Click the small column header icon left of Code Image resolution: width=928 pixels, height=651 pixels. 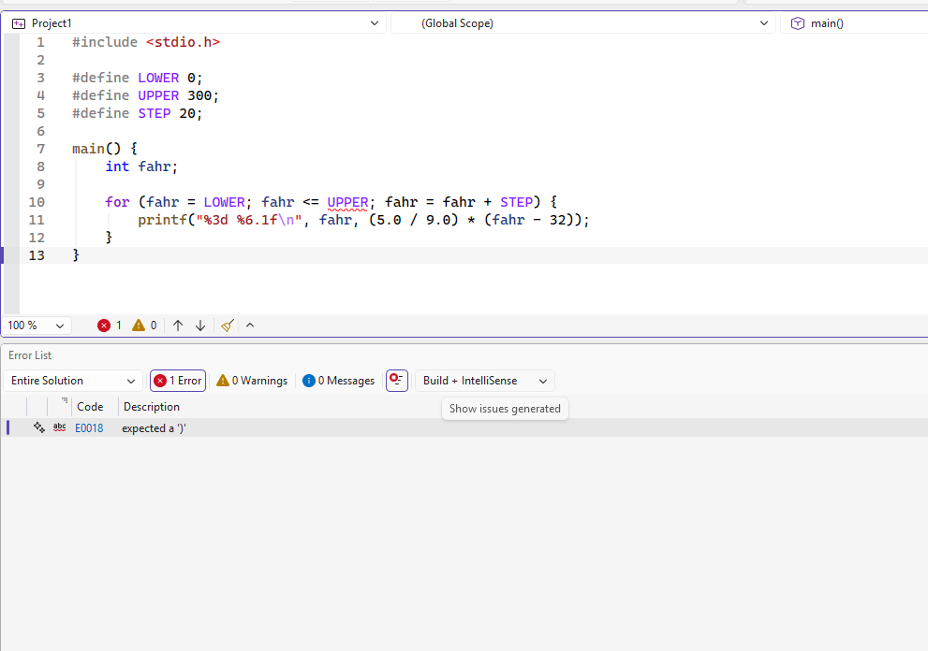(65, 401)
